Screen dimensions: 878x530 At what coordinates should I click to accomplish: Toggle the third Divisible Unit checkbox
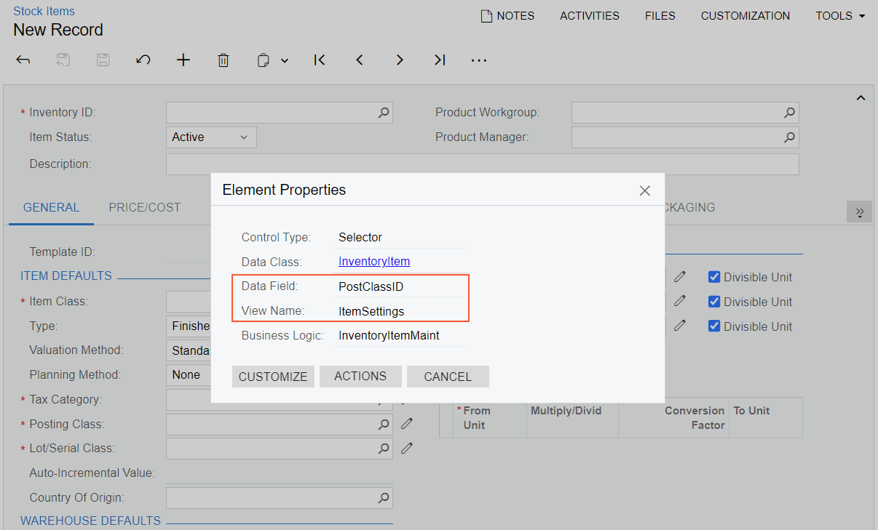tap(714, 326)
